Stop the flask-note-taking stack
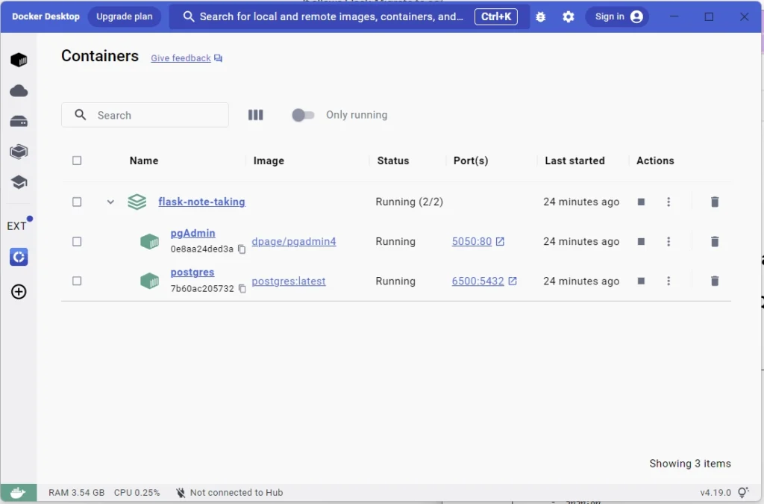This screenshot has width=764, height=504. click(x=641, y=202)
